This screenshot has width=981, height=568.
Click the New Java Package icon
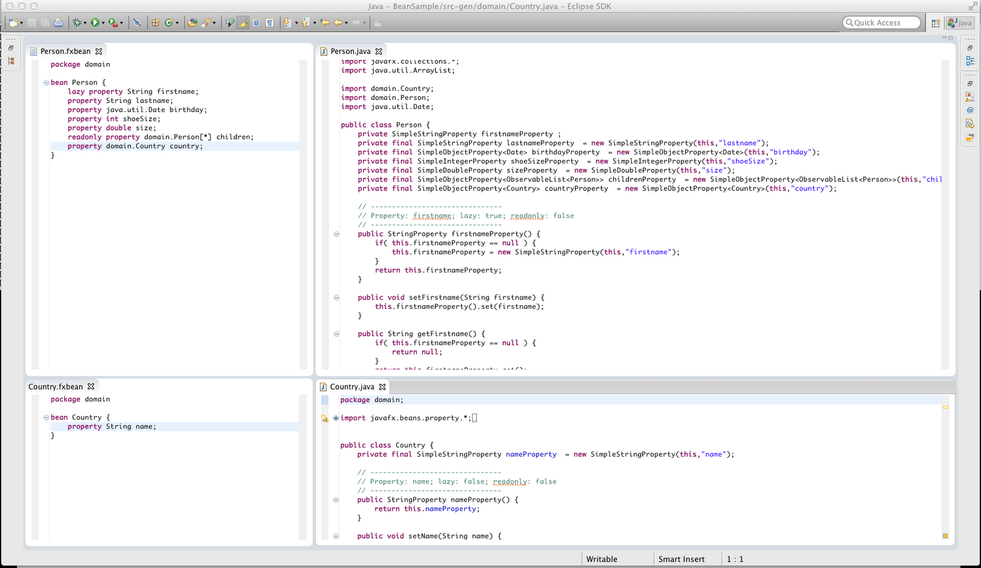tap(155, 23)
